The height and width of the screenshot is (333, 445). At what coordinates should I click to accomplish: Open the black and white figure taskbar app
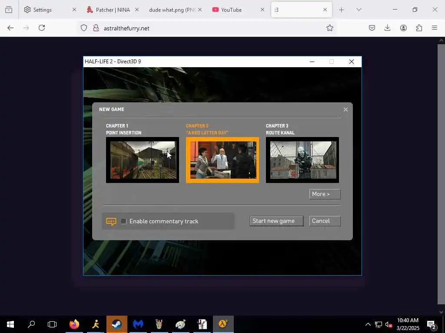(x=202, y=324)
